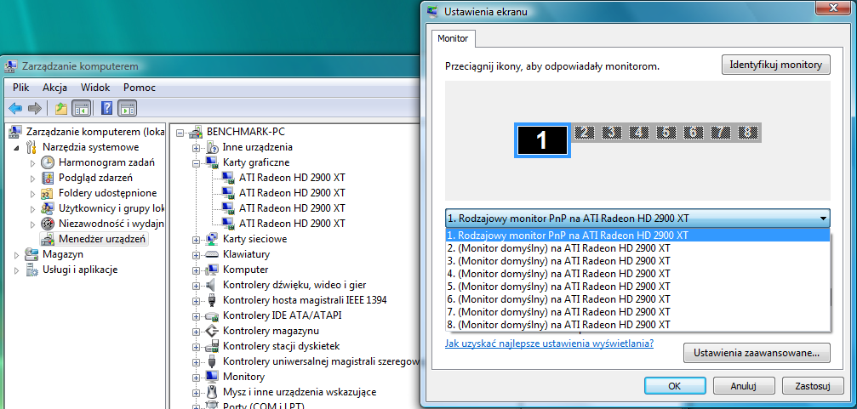This screenshot has height=409, width=857.
Task: Collapse the BENCHMARK-PC tree node
Action: pyautogui.click(x=180, y=132)
